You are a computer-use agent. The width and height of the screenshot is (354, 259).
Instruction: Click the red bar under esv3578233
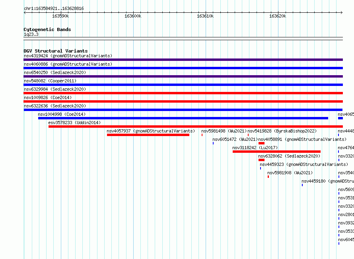pyautogui.click(x=196, y=127)
